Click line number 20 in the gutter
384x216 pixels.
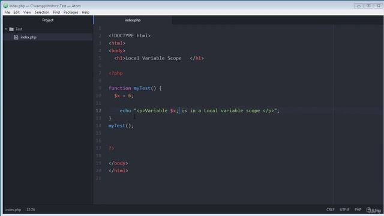pos(98,170)
